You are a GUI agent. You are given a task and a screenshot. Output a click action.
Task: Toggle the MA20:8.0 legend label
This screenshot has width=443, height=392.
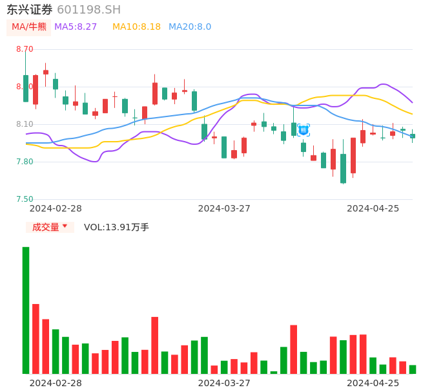190,27
